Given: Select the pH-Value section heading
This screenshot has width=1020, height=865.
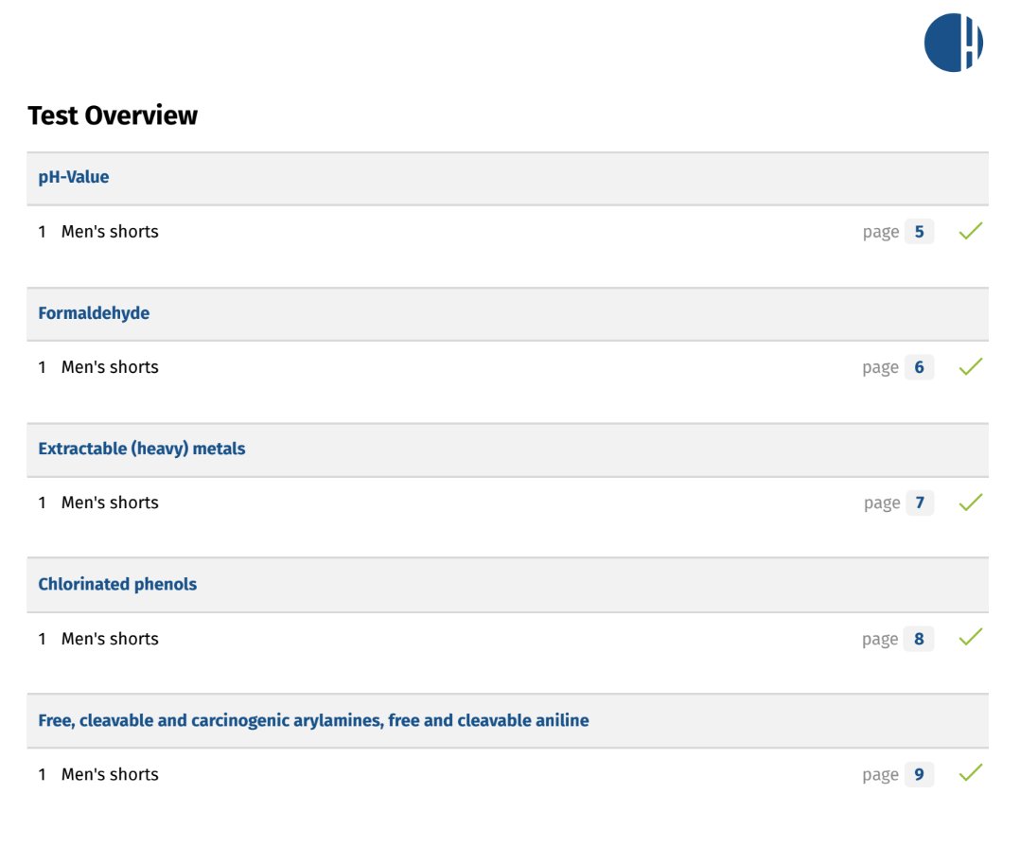Looking at the screenshot, I should [x=74, y=177].
